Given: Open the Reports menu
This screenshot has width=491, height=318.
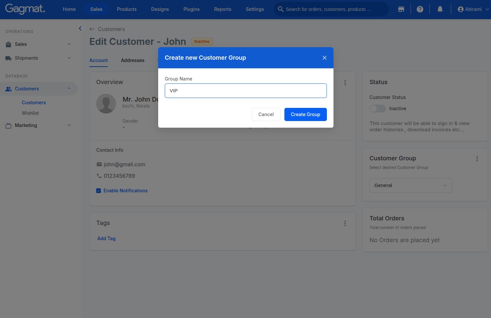Looking at the screenshot, I should click(x=223, y=9).
